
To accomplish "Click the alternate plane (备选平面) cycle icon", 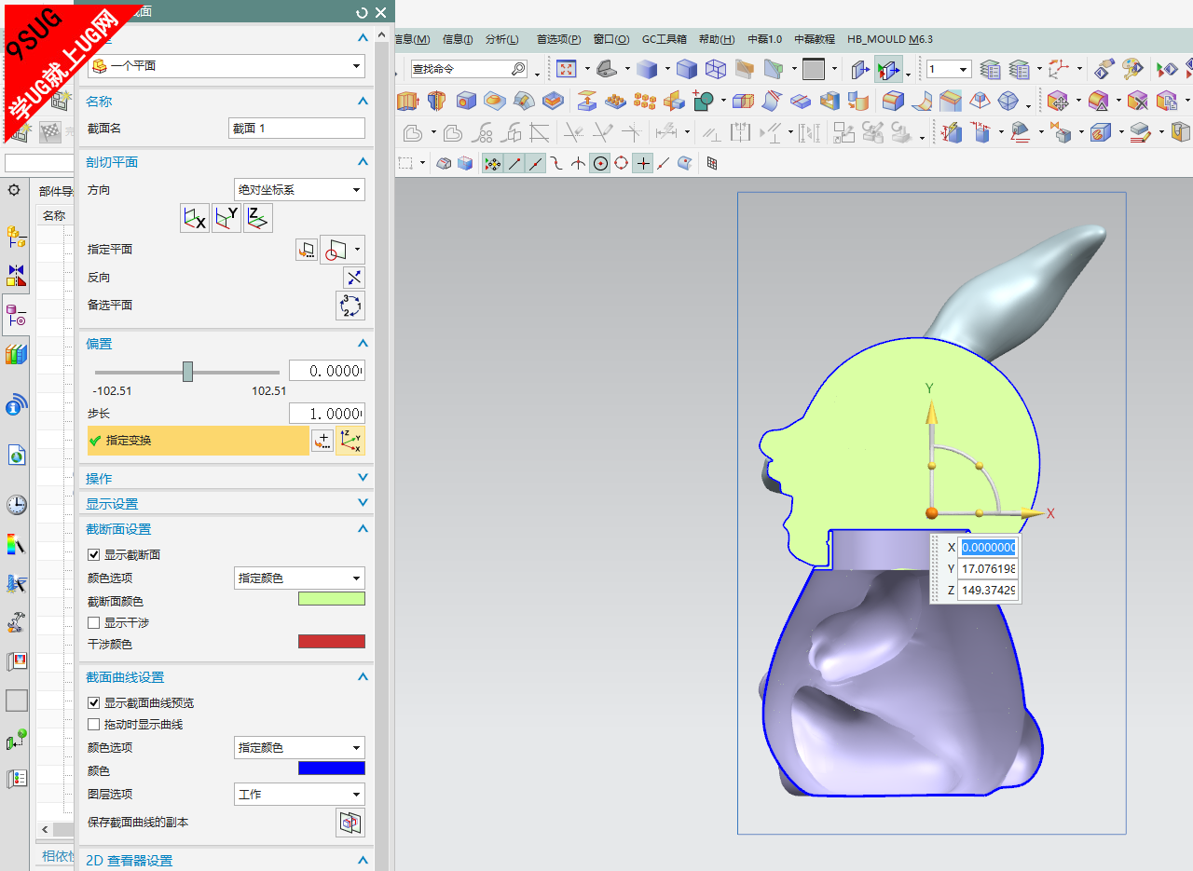I will (350, 306).
